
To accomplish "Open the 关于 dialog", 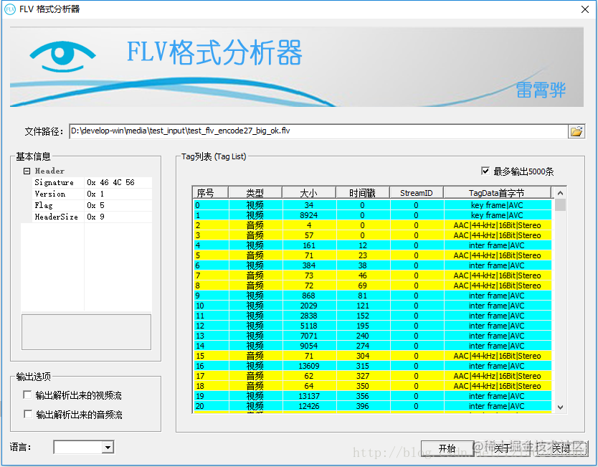I will tap(502, 448).
